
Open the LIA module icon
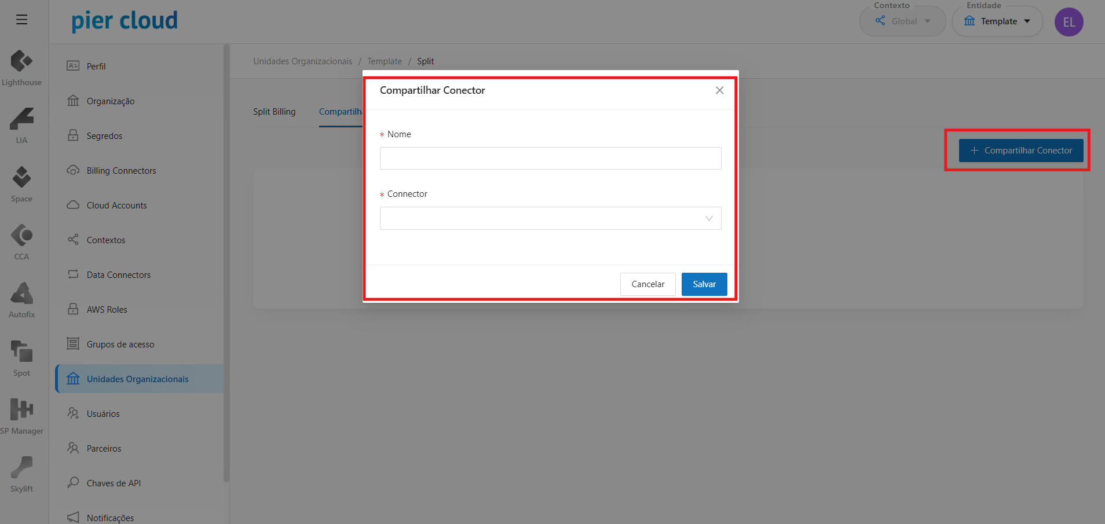coord(21,119)
